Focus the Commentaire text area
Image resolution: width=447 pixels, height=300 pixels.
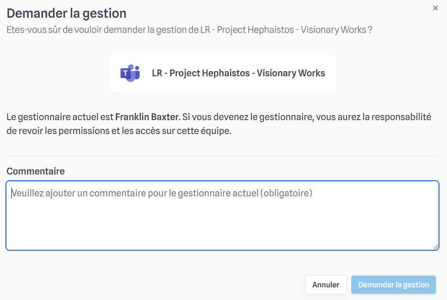point(222,215)
